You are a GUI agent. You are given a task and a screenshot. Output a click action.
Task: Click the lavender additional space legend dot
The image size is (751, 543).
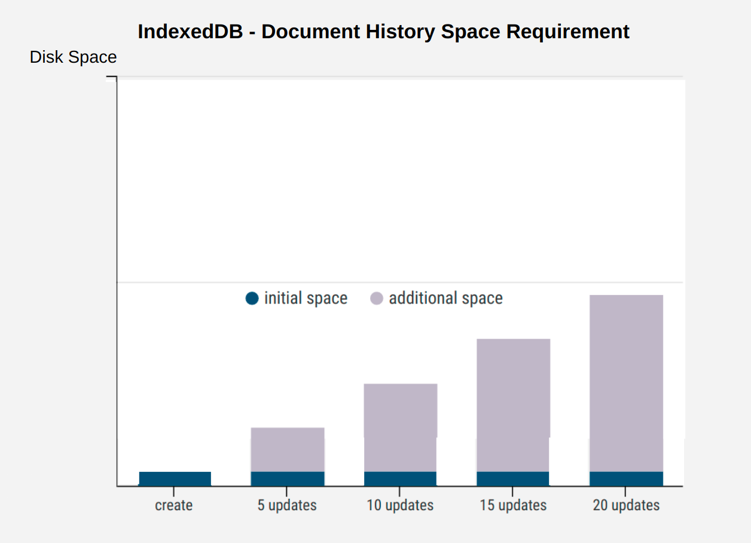pos(377,298)
